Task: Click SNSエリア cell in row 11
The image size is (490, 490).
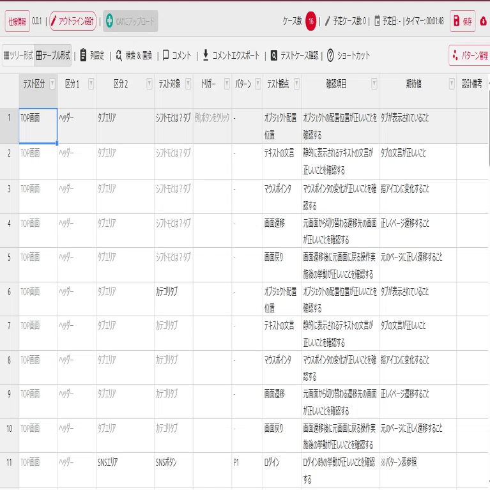Action: (x=125, y=470)
